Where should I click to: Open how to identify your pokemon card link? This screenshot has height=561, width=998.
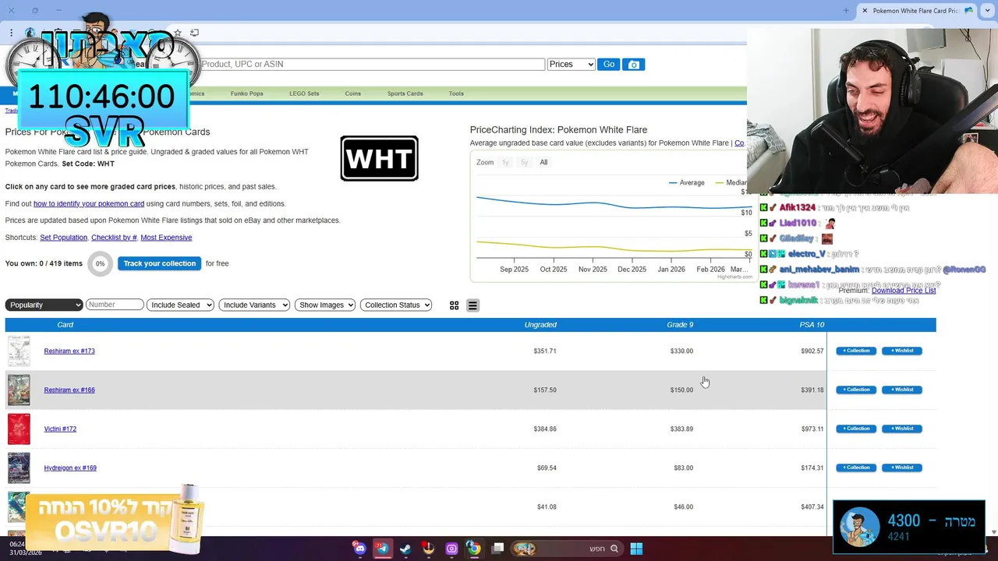pos(89,203)
